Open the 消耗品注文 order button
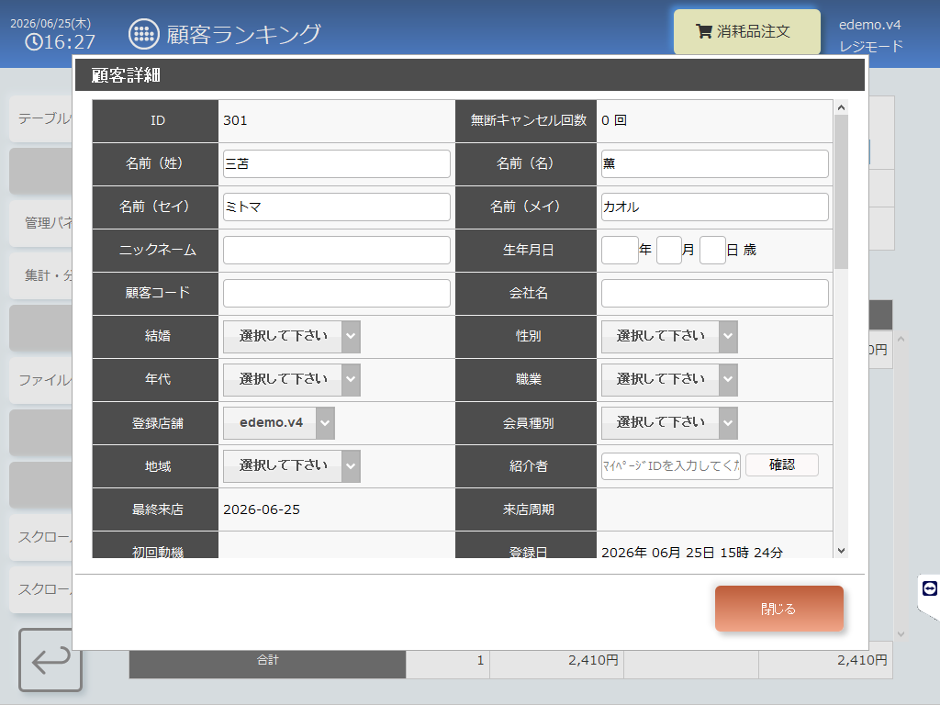The height and width of the screenshot is (705, 940). coord(747,32)
